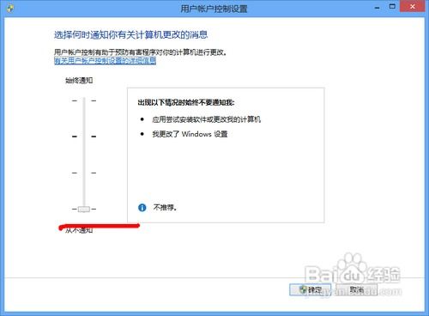Click the shield icon on the 确定 button
This screenshot has height=316, width=429.
point(303,289)
